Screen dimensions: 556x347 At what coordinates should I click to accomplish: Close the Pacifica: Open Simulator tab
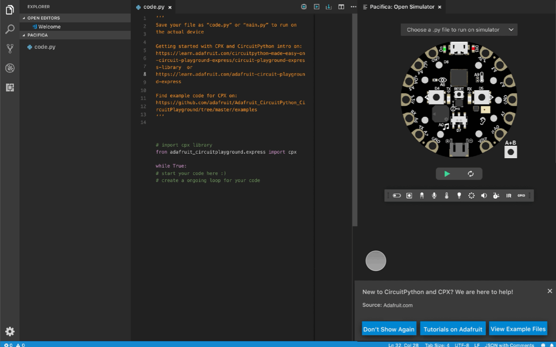pos(440,7)
